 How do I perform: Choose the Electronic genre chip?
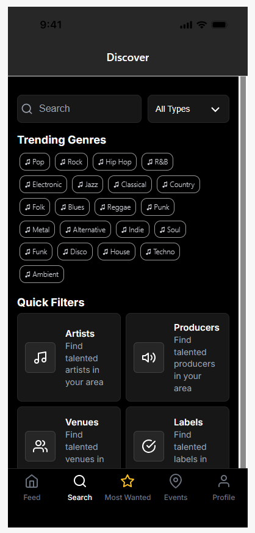click(x=43, y=185)
